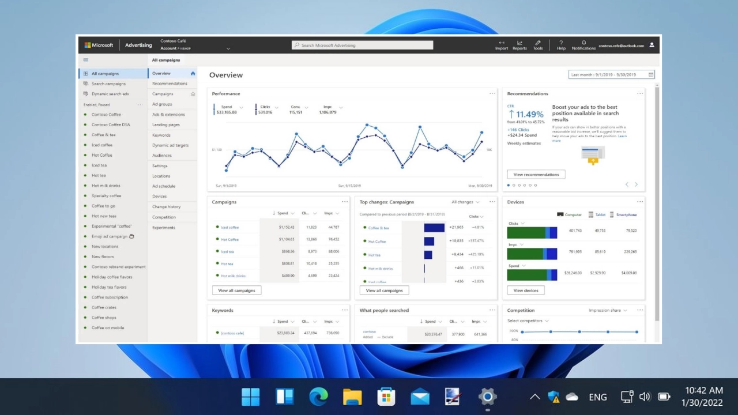This screenshot has width=738, height=415.
Task: Open Windows Start menu
Action: coord(251,396)
